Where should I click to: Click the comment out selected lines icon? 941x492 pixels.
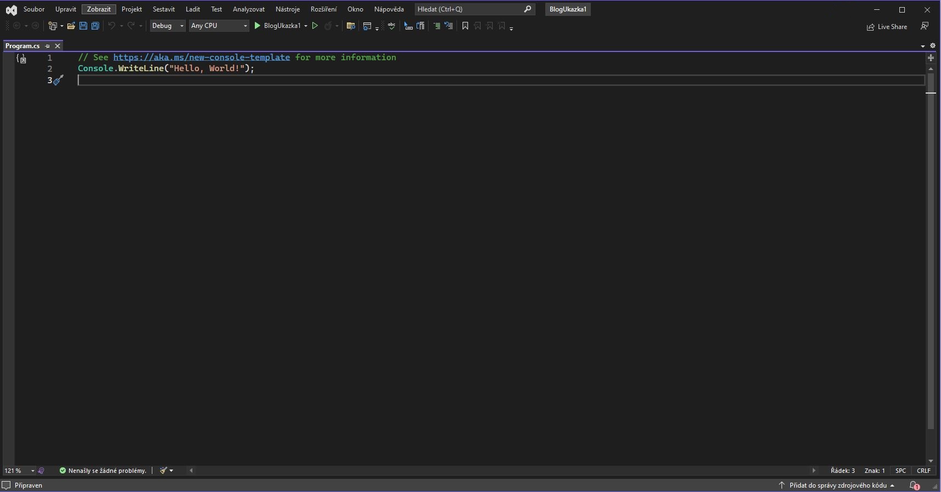pyautogui.click(x=437, y=26)
